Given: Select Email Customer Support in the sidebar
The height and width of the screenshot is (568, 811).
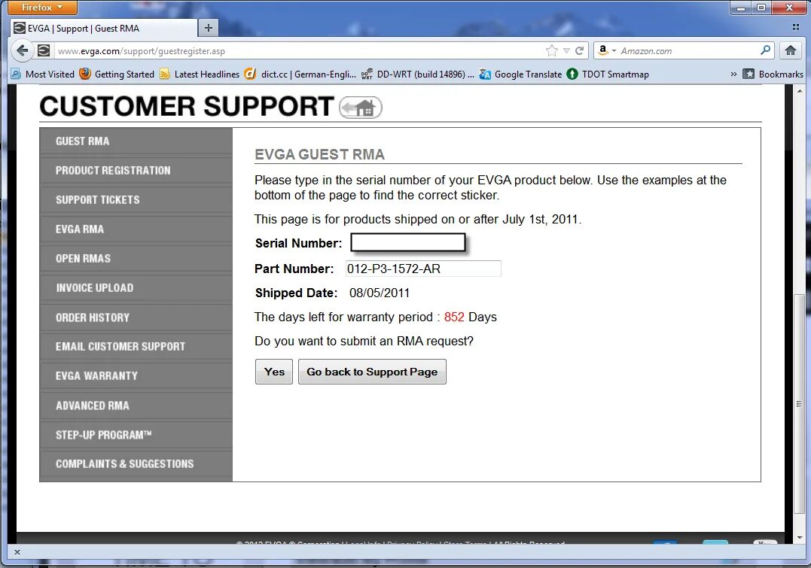Looking at the screenshot, I should coord(136,346).
